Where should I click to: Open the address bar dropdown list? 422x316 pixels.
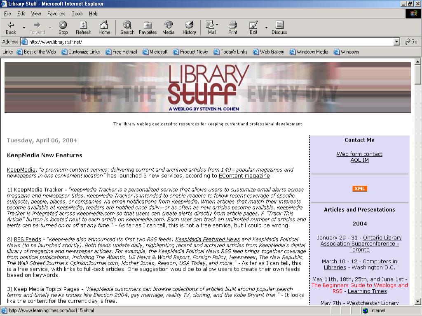point(397,42)
